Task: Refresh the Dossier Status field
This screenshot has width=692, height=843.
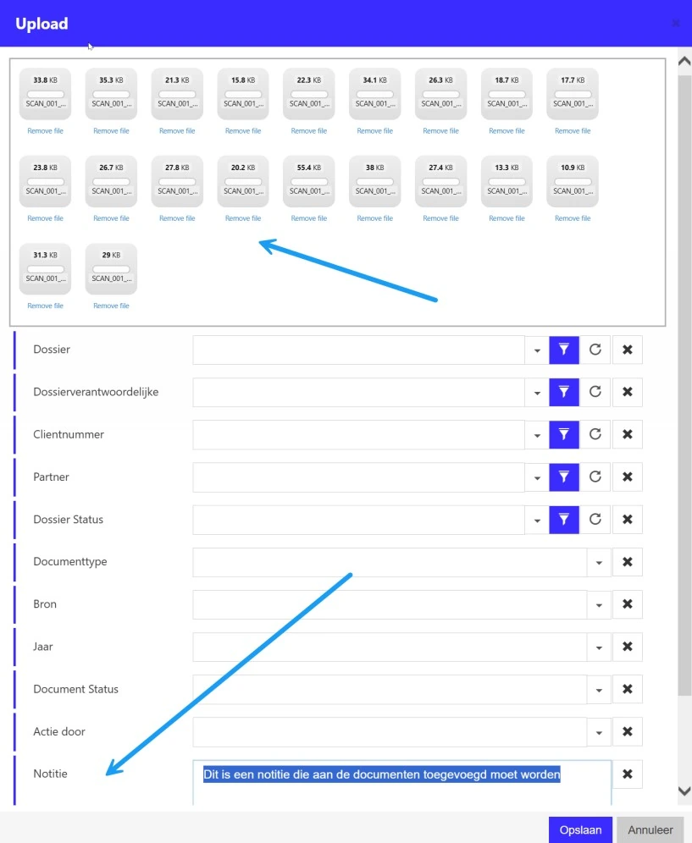Action: [595, 520]
